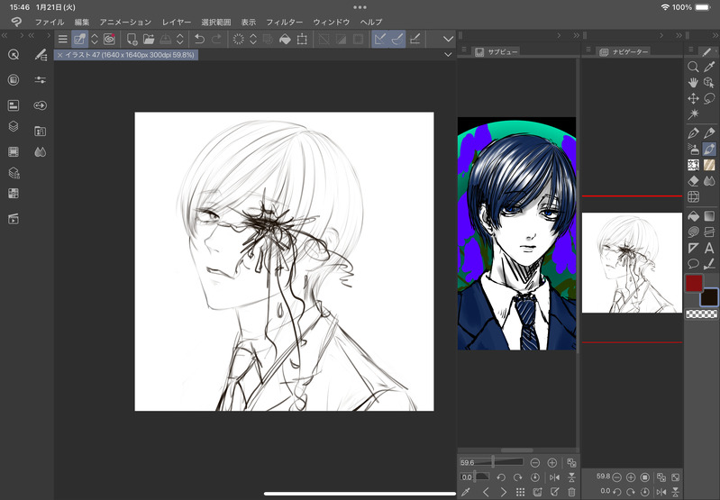
Task: Open Navigator palette menu icon
Action: (x=588, y=50)
